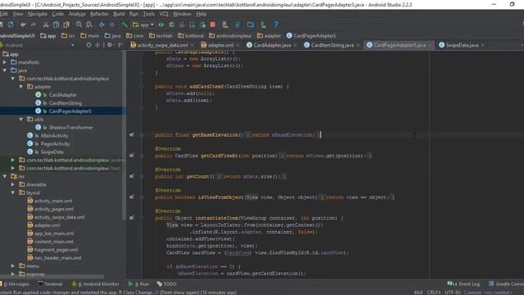Open the Android Monitor tool window

[95, 284]
